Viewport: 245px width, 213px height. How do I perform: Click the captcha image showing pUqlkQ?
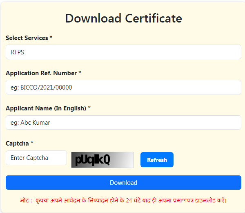pos(102,160)
